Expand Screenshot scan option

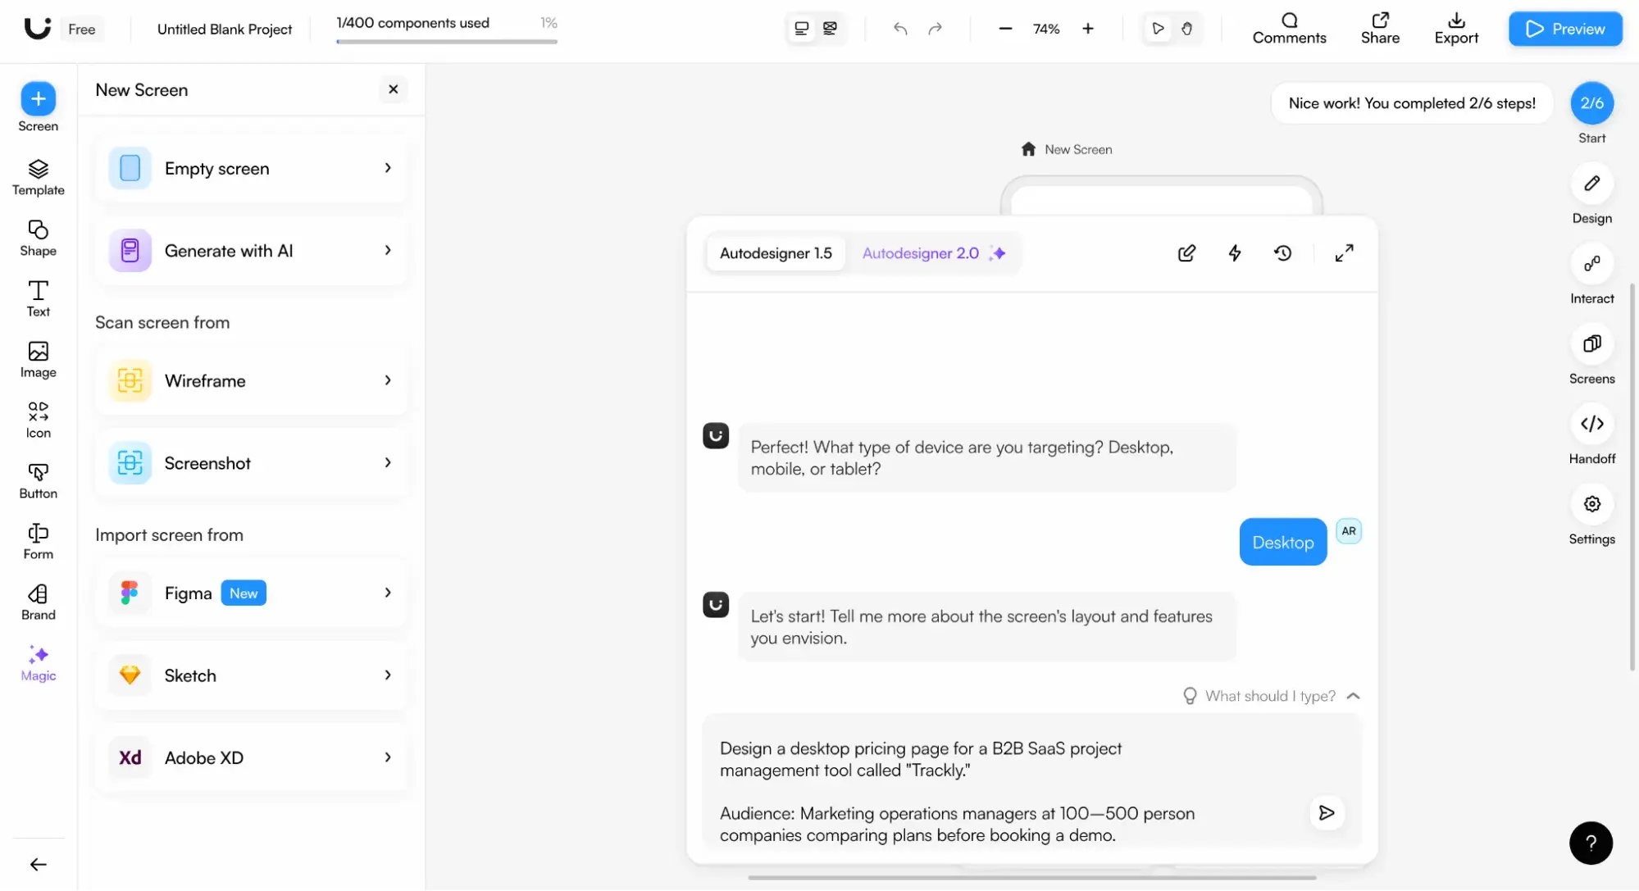[x=251, y=463]
